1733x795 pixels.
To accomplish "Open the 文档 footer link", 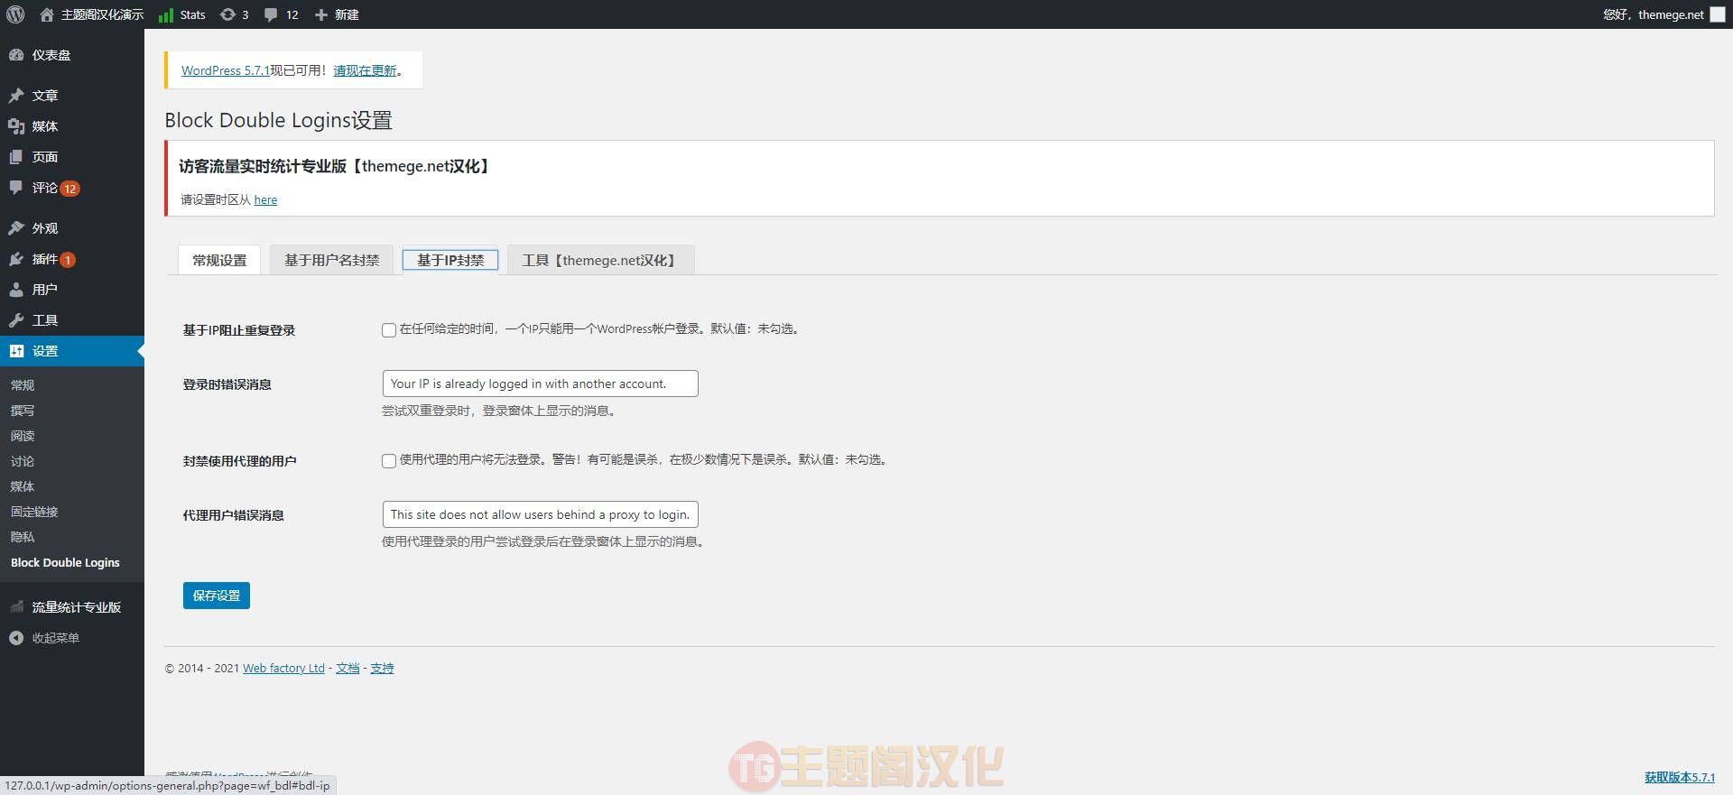I will 348,669.
